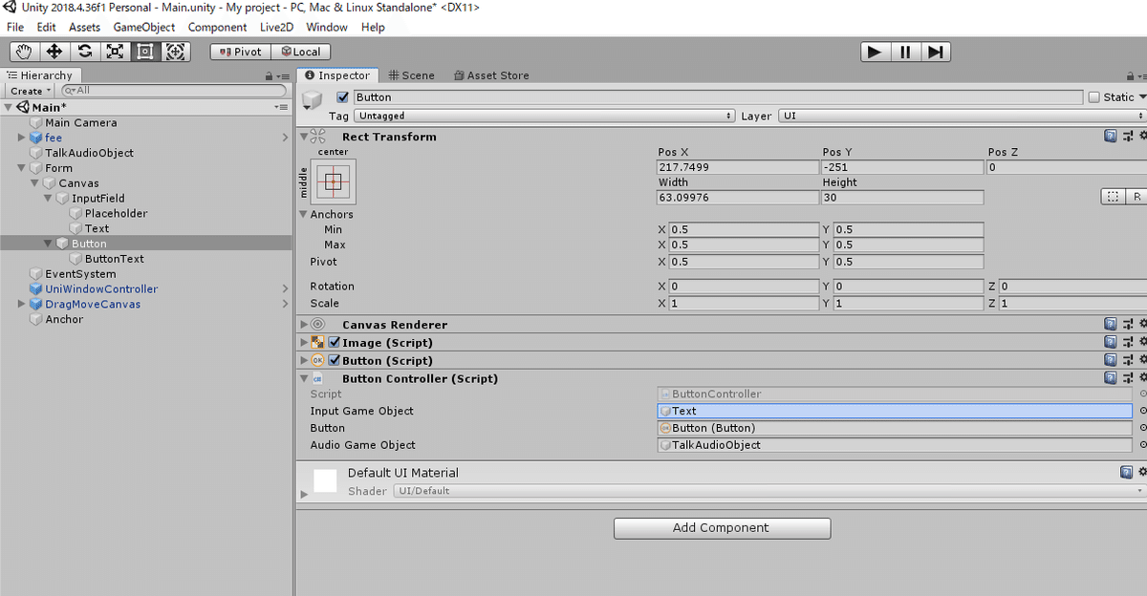The height and width of the screenshot is (596, 1147).
Task: Open the Live2D menu
Action: [277, 27]
